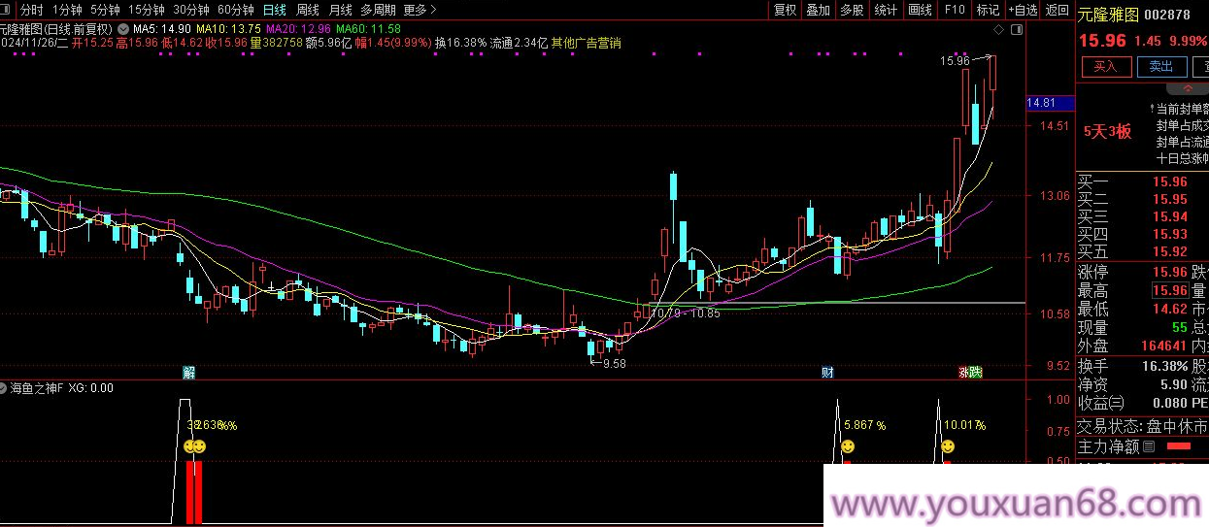
Task: Click the panel layout icon at top-left corner
Action: tap(7, 10)
